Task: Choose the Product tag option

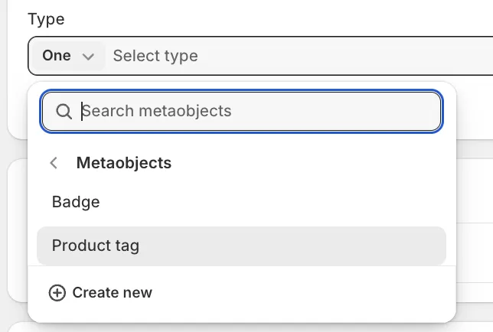Action: pyautogui.click(x=96, y=246)
